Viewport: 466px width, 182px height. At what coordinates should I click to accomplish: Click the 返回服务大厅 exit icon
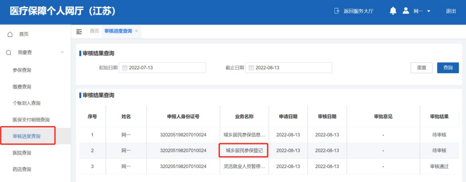(x=336, y=11)
